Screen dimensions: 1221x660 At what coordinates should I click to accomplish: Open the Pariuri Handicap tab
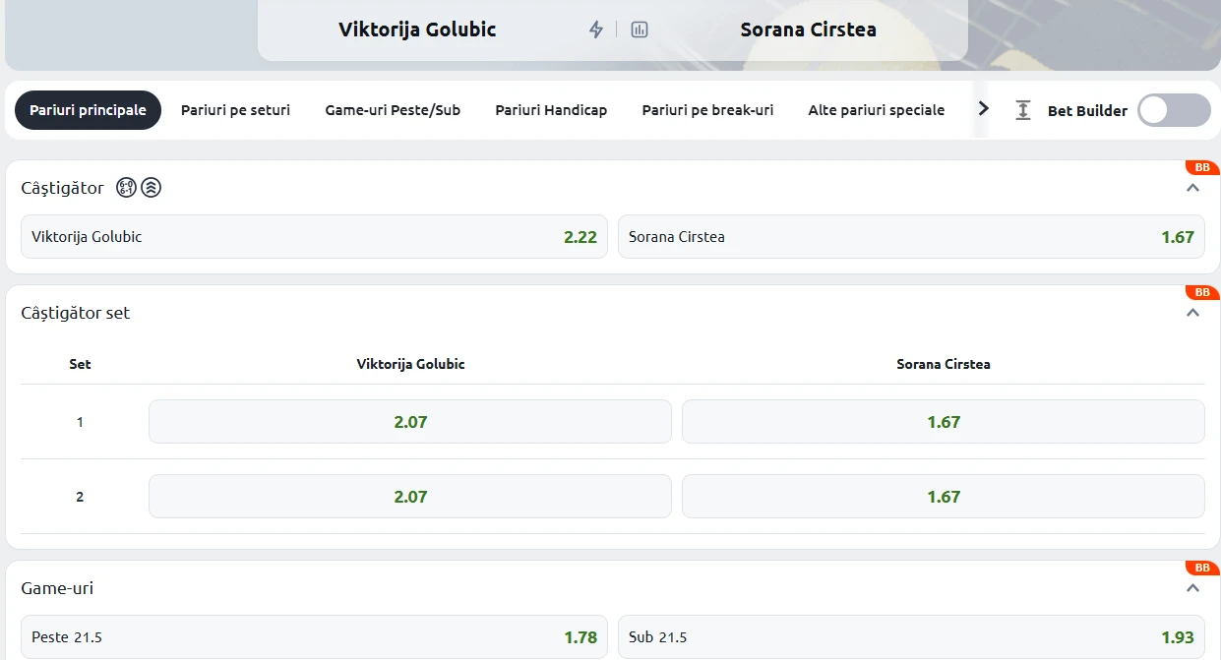point(551,110)
